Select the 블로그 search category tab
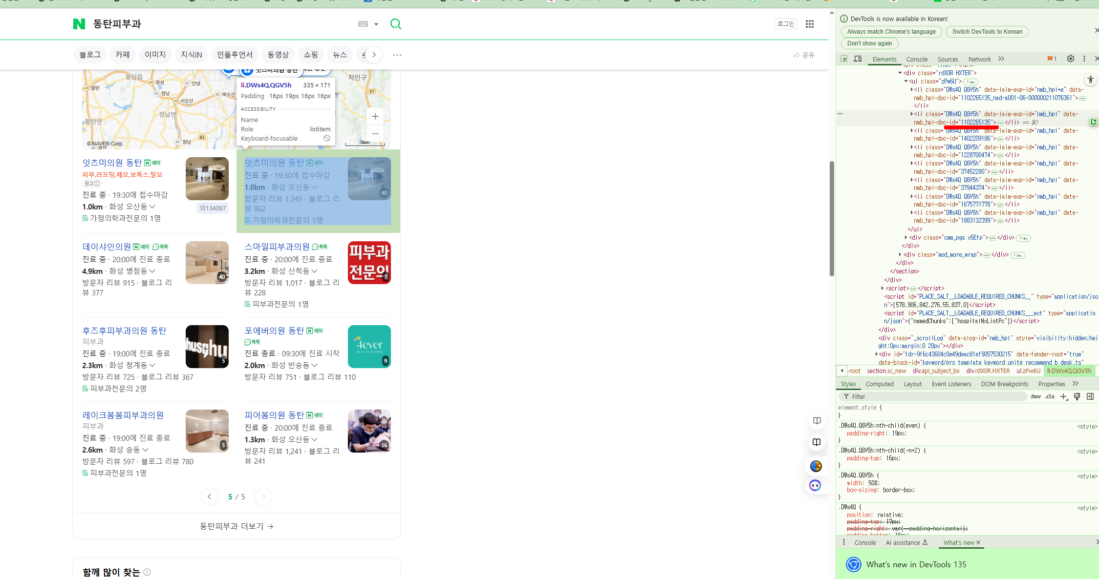The width and height of the screenshot is (1099, 579). 90,55
